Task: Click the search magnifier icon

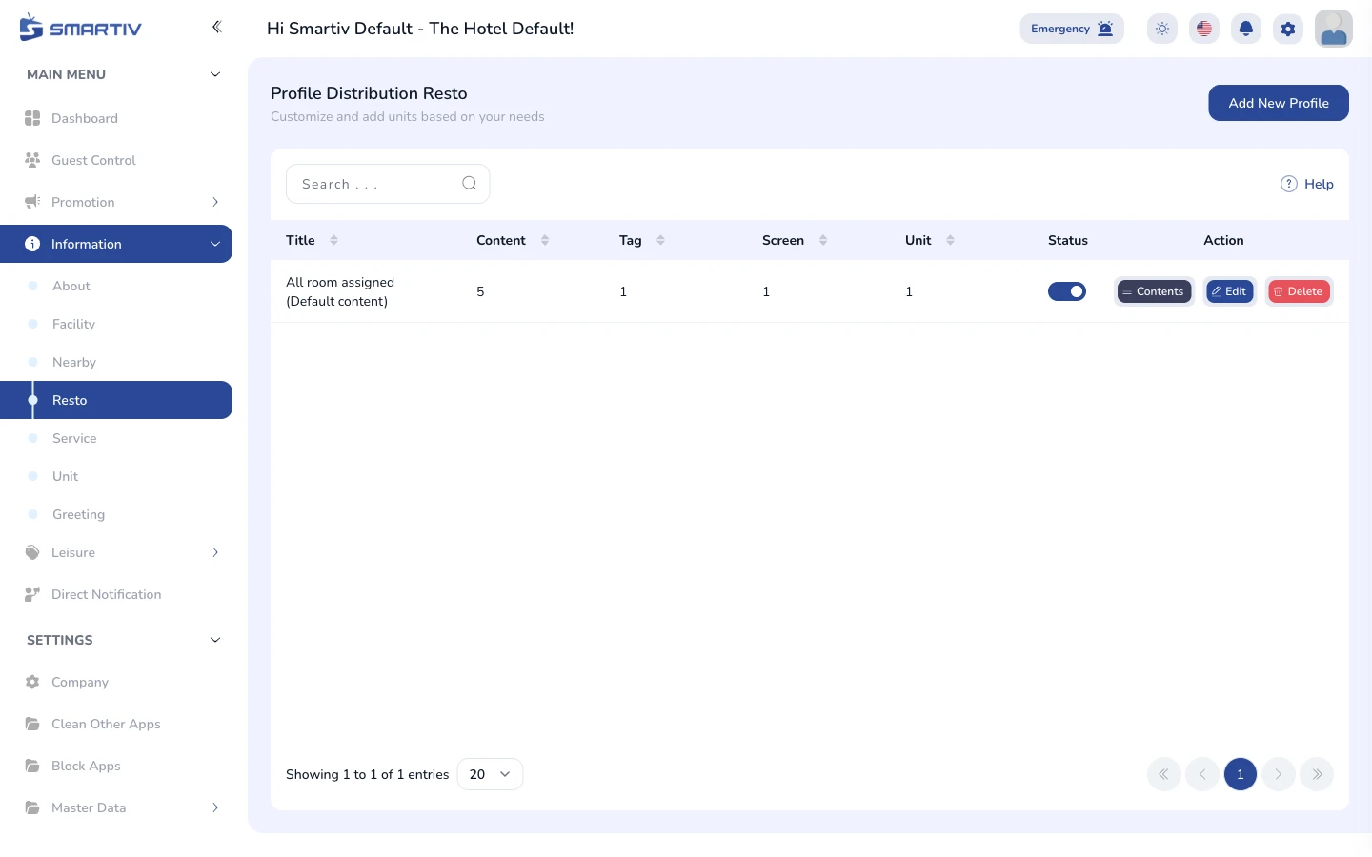Action: coord(470,184)
